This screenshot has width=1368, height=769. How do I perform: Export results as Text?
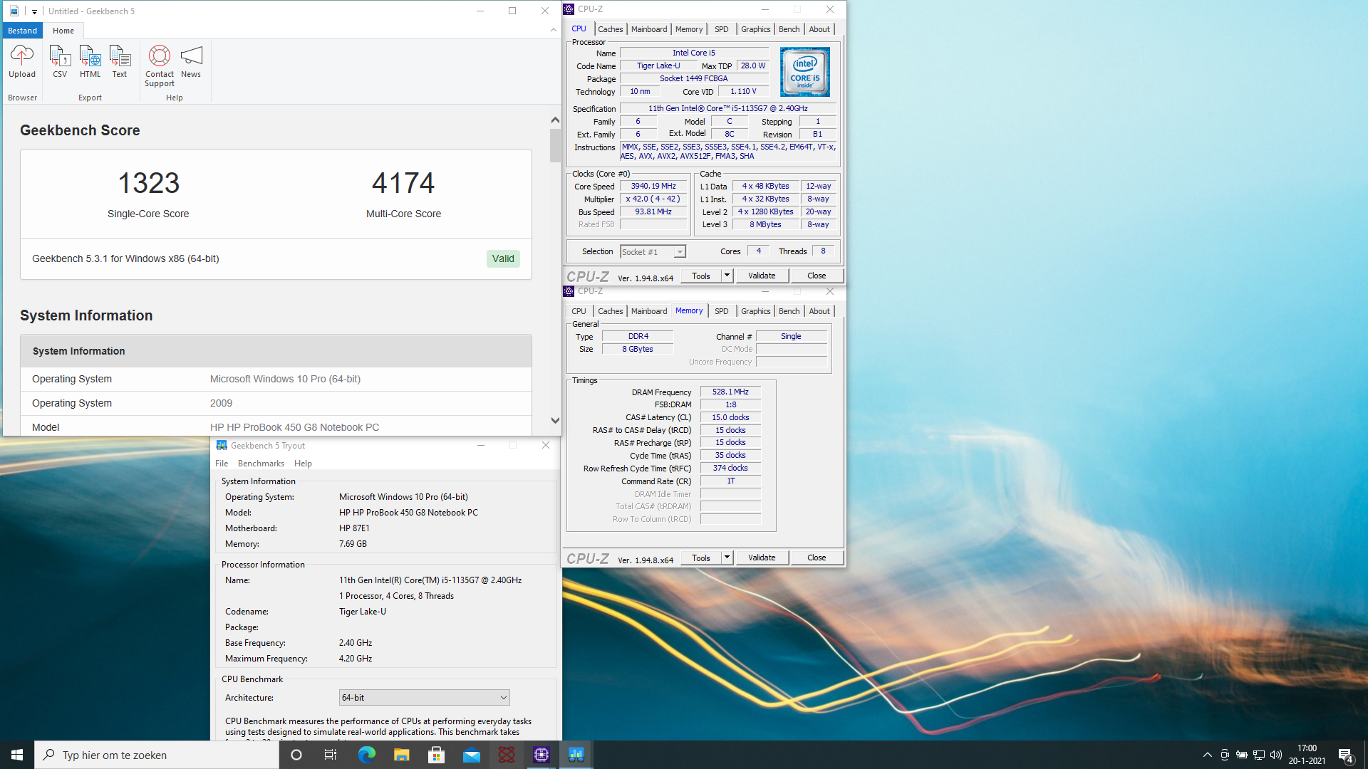tap(120, 61)
